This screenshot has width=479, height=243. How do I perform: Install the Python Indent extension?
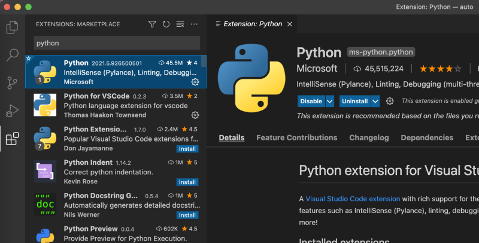(187, 182)
